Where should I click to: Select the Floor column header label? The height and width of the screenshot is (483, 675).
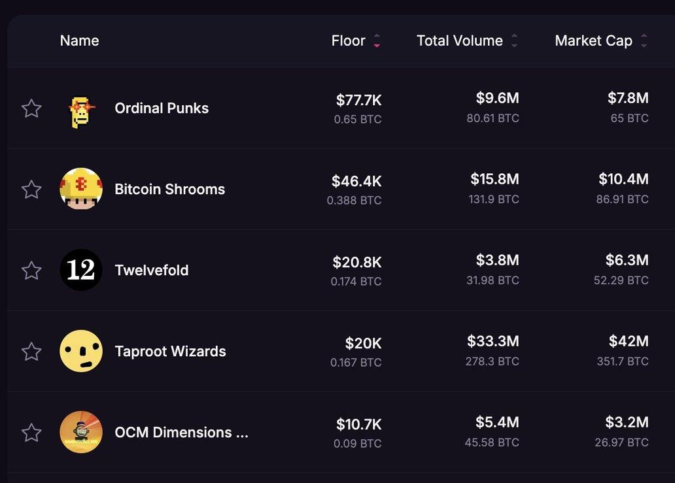click(348, 41)
